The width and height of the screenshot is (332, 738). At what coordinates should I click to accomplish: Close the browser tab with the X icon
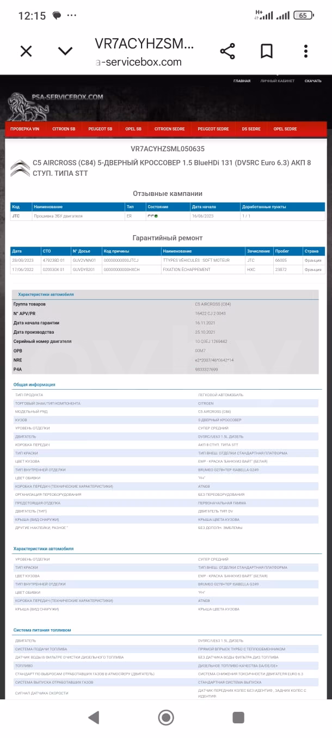coord(26,51)
